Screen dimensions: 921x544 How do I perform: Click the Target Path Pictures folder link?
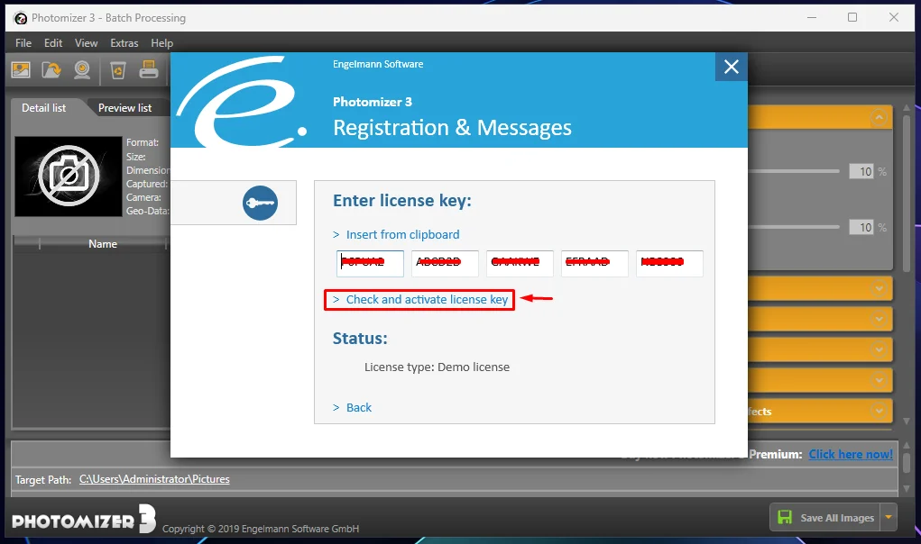point(154,479)
